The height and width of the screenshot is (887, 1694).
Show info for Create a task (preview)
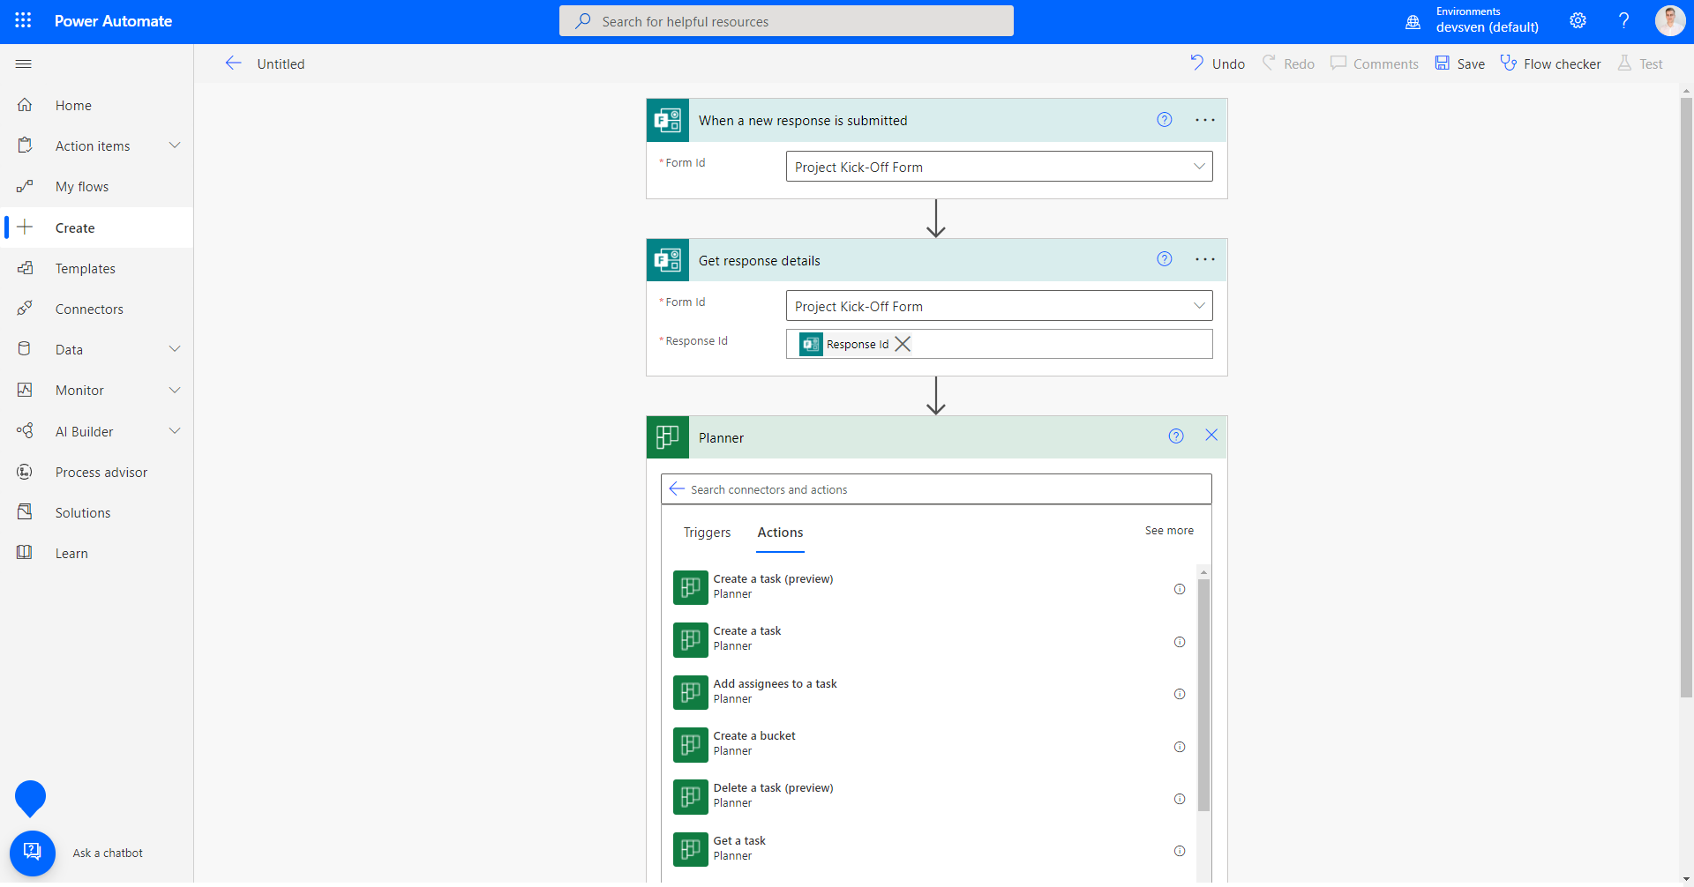tap(1180, 589)
